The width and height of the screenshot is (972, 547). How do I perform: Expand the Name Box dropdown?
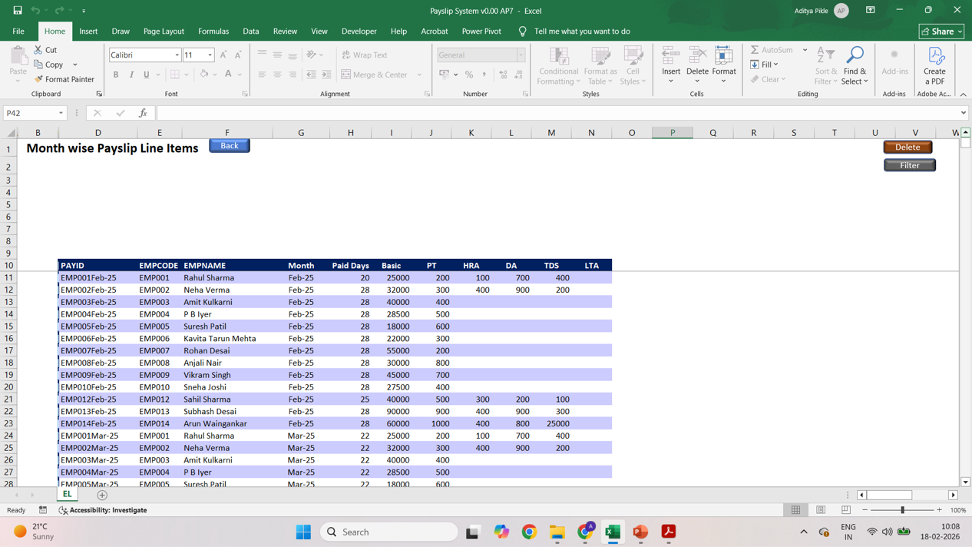tap(61, 113)
